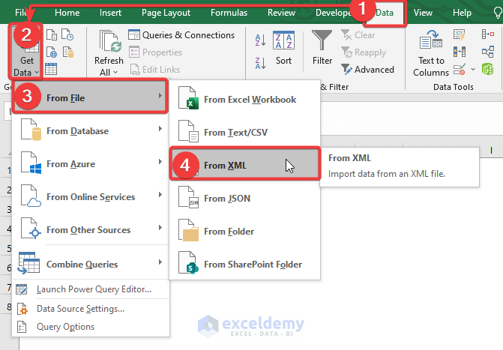Screen dimensions: 503x350
Task: Click the Reapply filter button
Action: click(364, 52)
